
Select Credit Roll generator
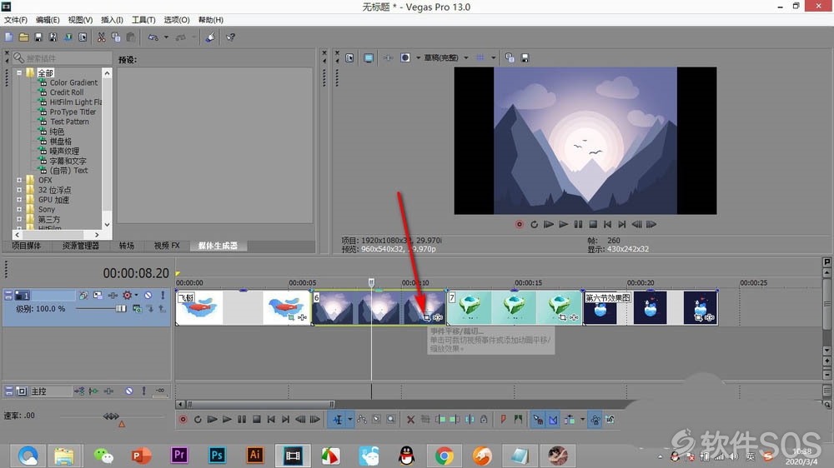(x=67, y=92)
